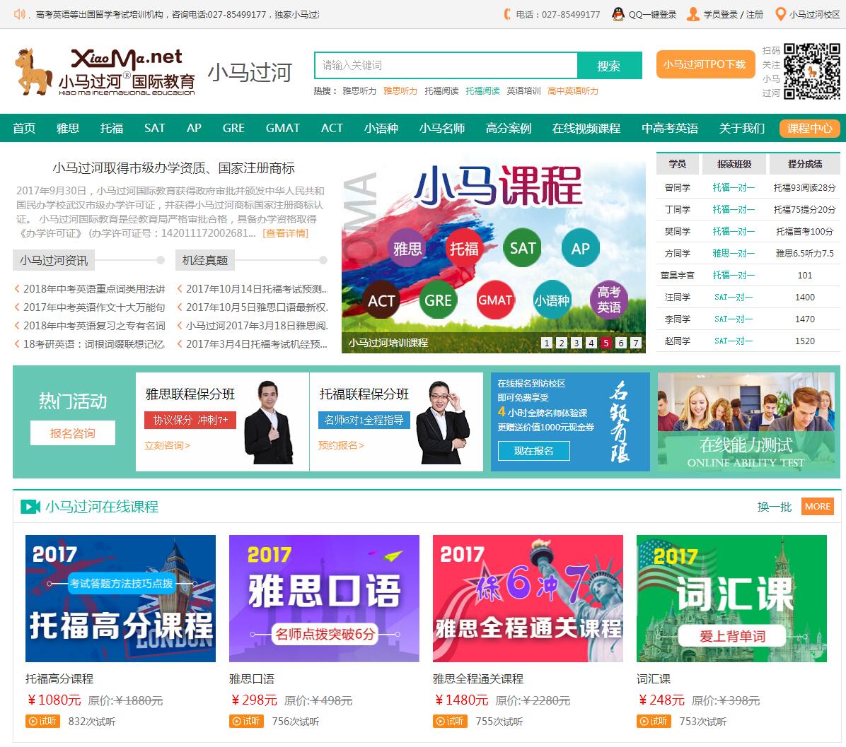
Task: Click the 托福 circle on the banner
Action: tap(464, 249)
